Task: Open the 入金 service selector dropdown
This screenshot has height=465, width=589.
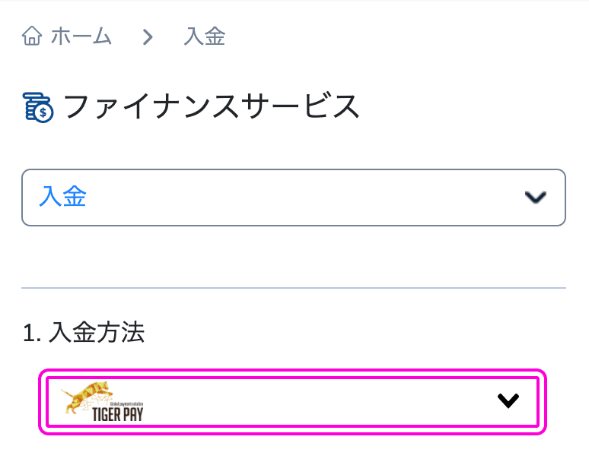Action: 294,198
